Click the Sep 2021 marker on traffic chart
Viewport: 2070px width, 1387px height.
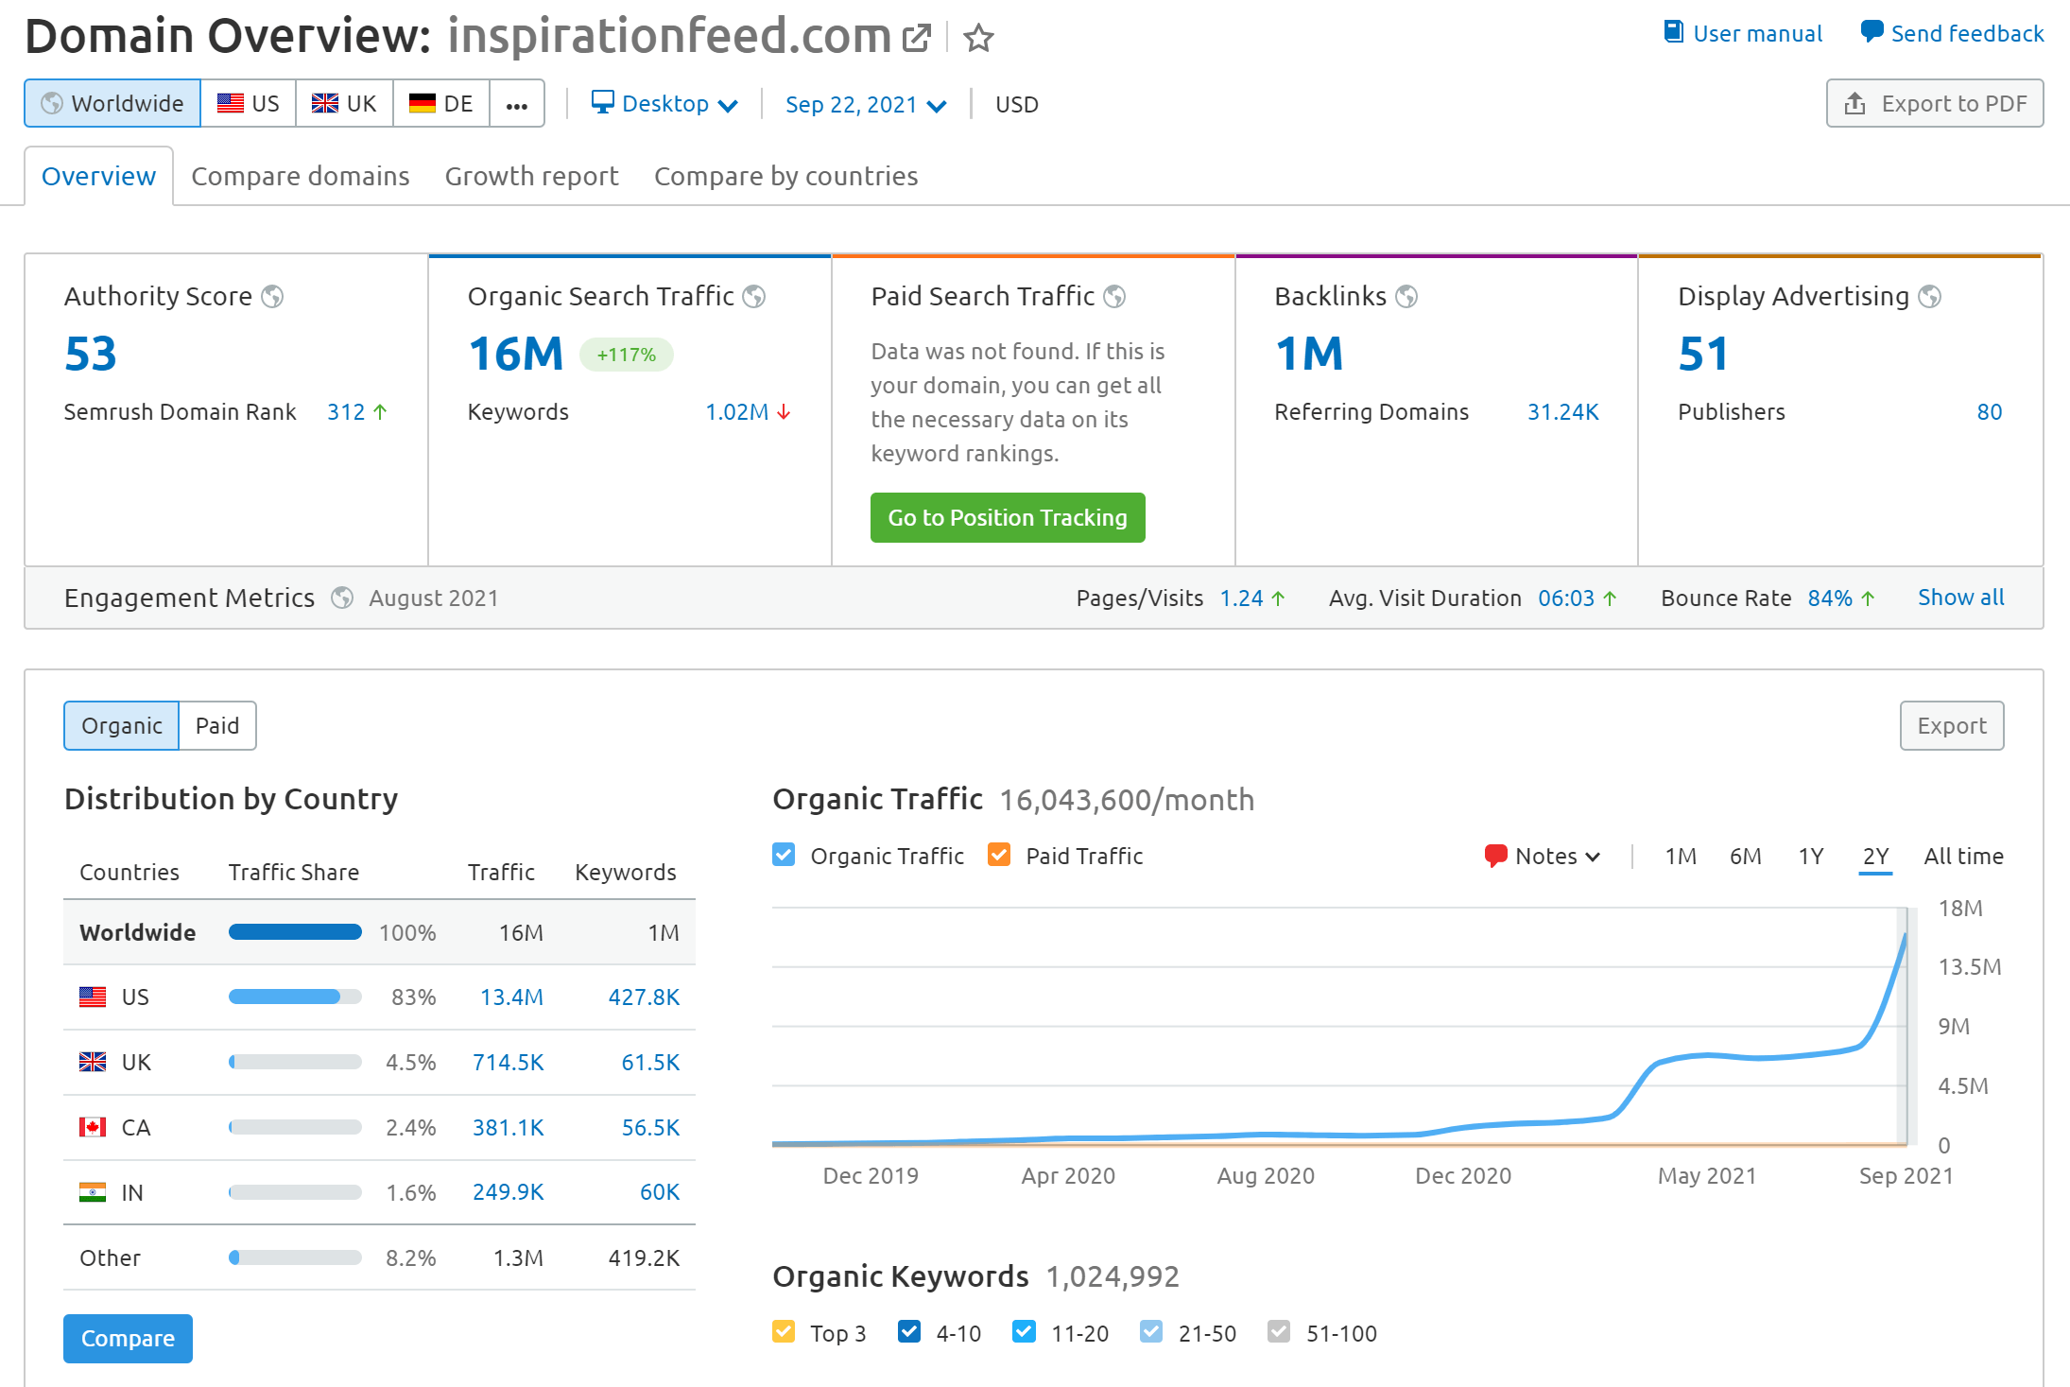[x=1905, y=1026]
